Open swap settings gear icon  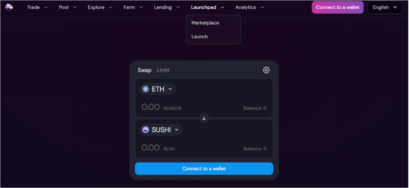[266, 70]
